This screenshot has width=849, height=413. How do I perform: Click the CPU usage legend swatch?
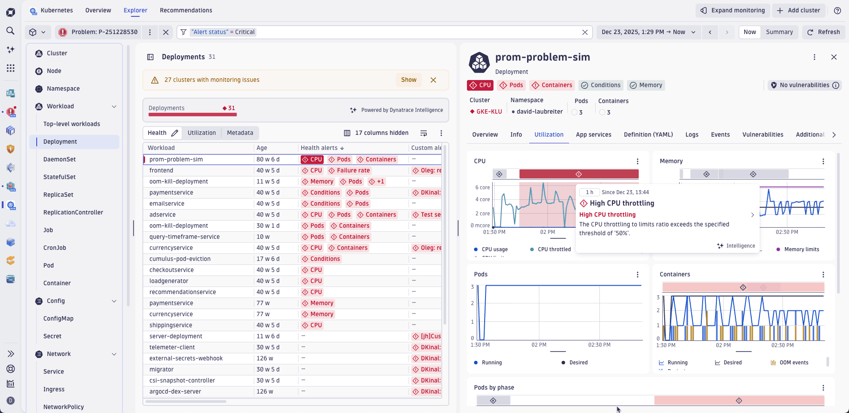[476, 249]
